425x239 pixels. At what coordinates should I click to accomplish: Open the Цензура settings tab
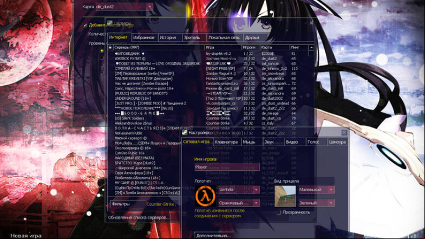click(337, 142)
